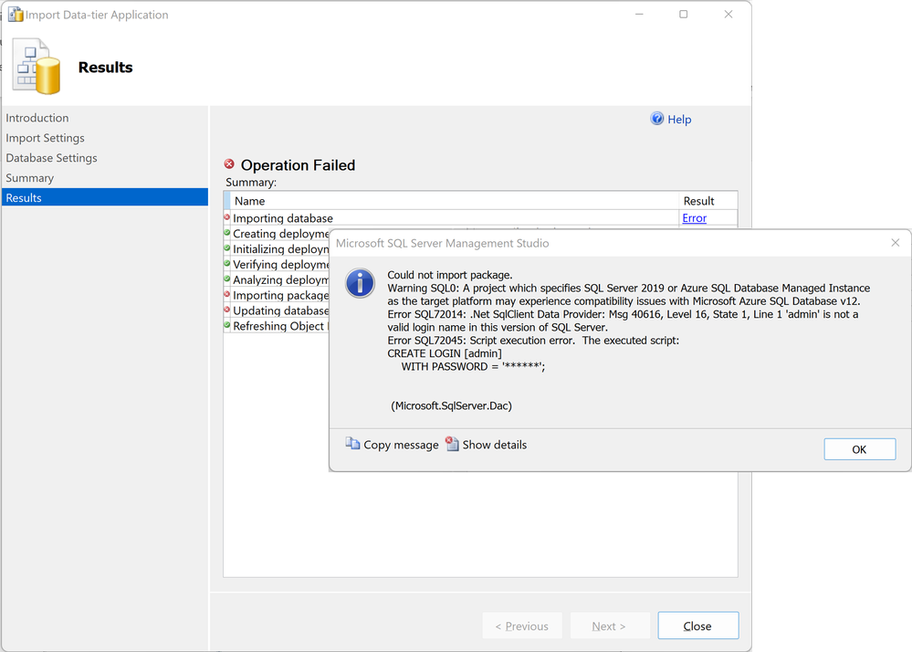
Task: Click success icon beside Analyzing deployment
Action: click(x=227, y=279)
